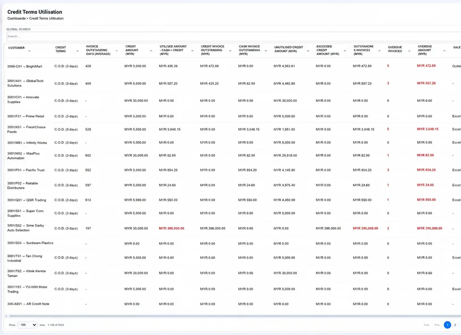Click red utilised amount MYR 396,000.00 for Sime Darby
461x335 pixels.
(172, 228)
